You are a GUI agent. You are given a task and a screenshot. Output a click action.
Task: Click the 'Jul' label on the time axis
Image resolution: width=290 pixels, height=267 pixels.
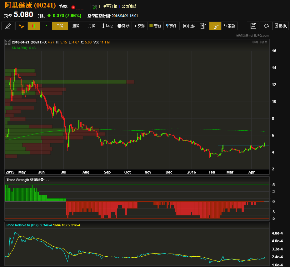(x=64, y=172)
